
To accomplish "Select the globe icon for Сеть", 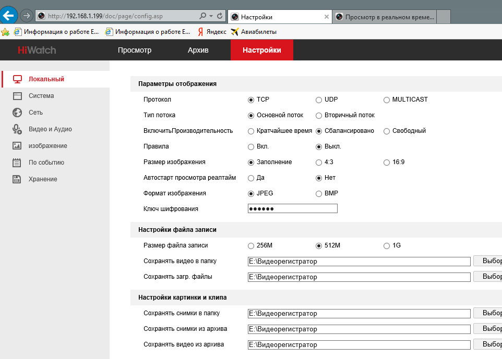I will point(17,113).
